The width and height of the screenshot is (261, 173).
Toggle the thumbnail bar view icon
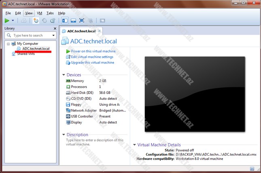73,21
